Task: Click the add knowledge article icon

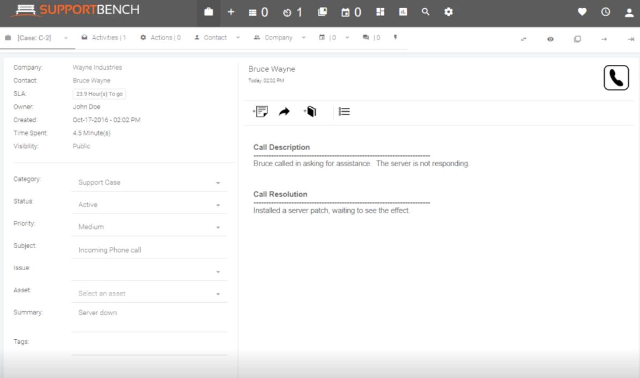Action: click(310, 111)
